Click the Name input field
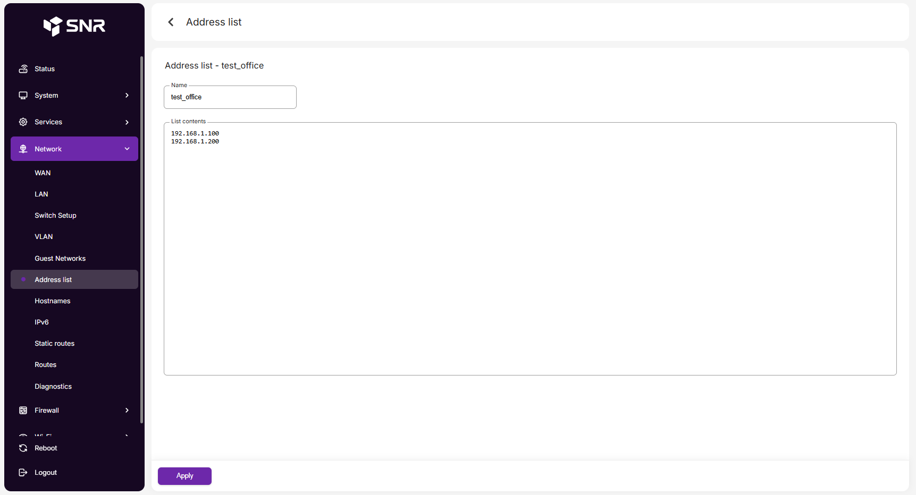Viewport: 916px width, 495px height. [x=230, y=97]
